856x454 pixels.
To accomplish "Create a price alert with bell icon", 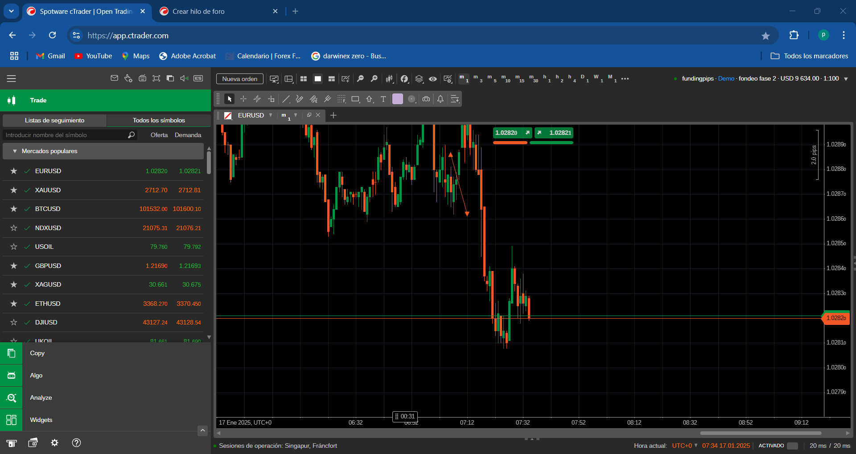I will pyautogui.click(x=440, y=99).
